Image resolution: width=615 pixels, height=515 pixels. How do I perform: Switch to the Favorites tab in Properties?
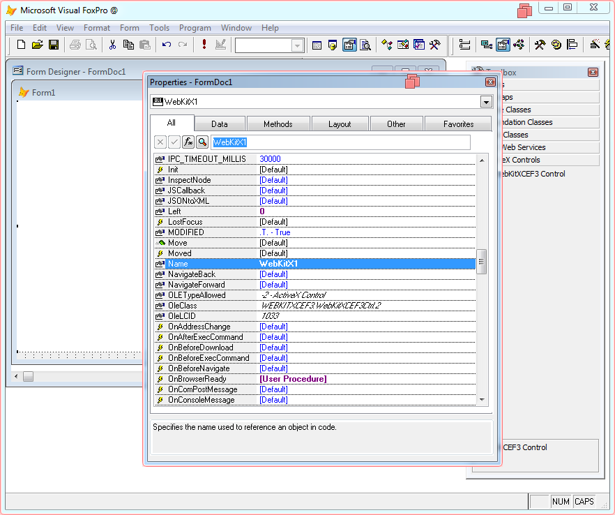(x=459, y=124)
